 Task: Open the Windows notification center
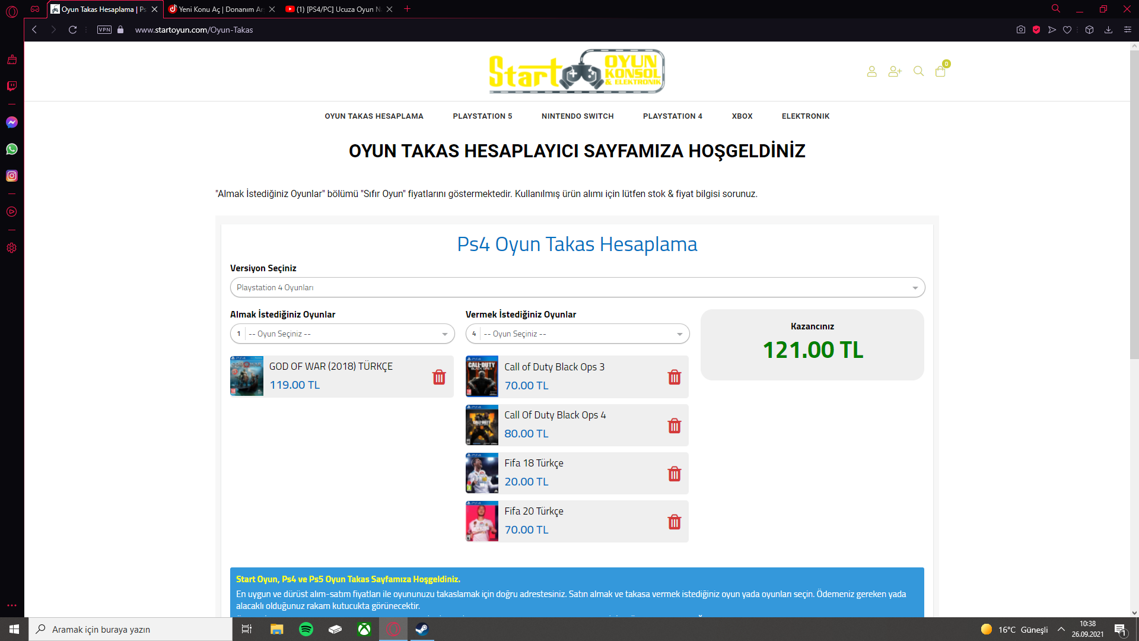click(1120, 630)
